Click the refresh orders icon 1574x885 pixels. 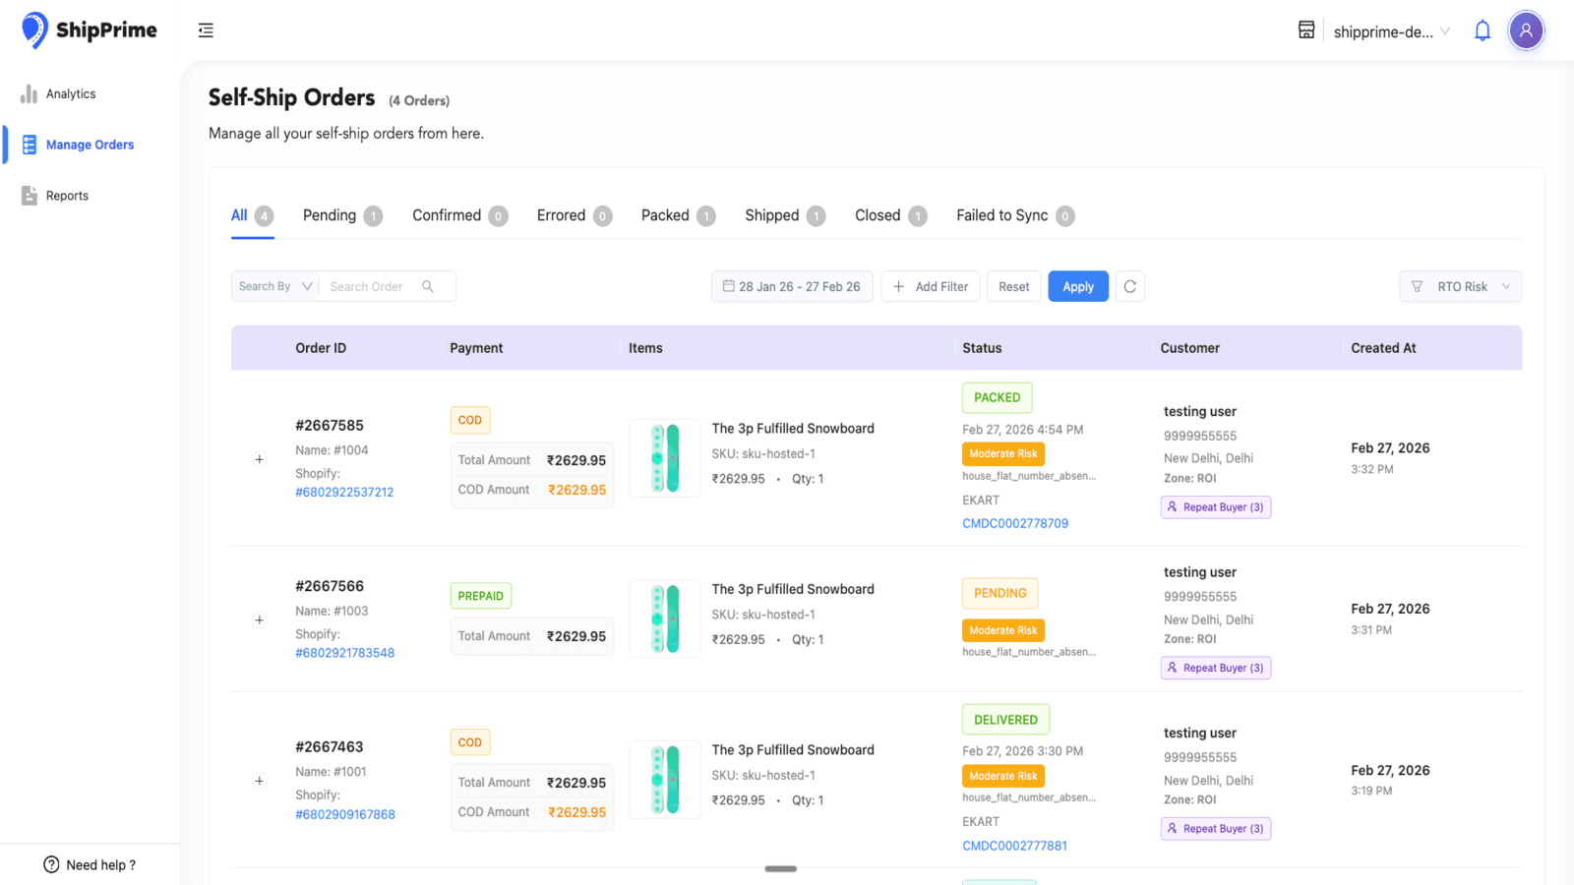pyautogui.click(x=1130, y=286)
